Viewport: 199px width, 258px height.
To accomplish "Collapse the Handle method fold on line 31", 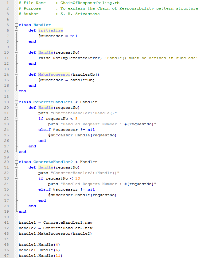I will pyautogui.click(x=16, y=167).
